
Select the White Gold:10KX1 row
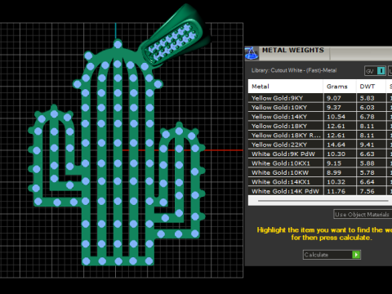pyautogui.click(x=320, y=163)
